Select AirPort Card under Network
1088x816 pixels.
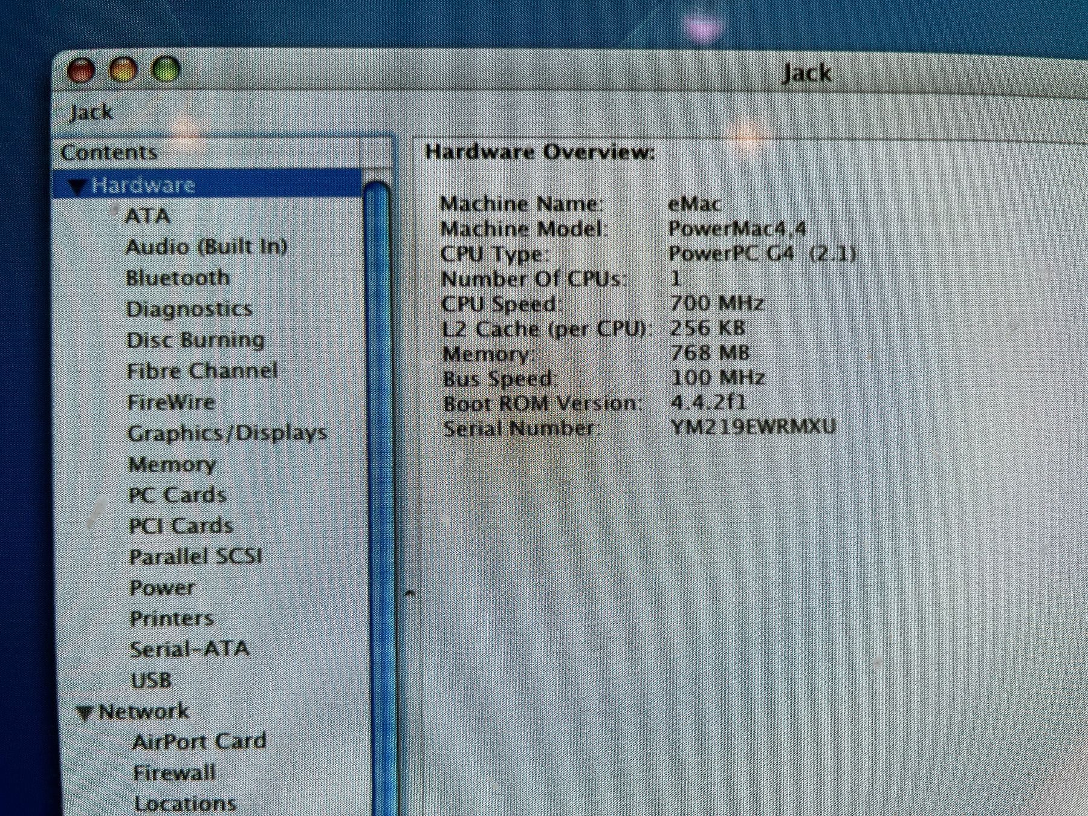(x=199, y=742)
